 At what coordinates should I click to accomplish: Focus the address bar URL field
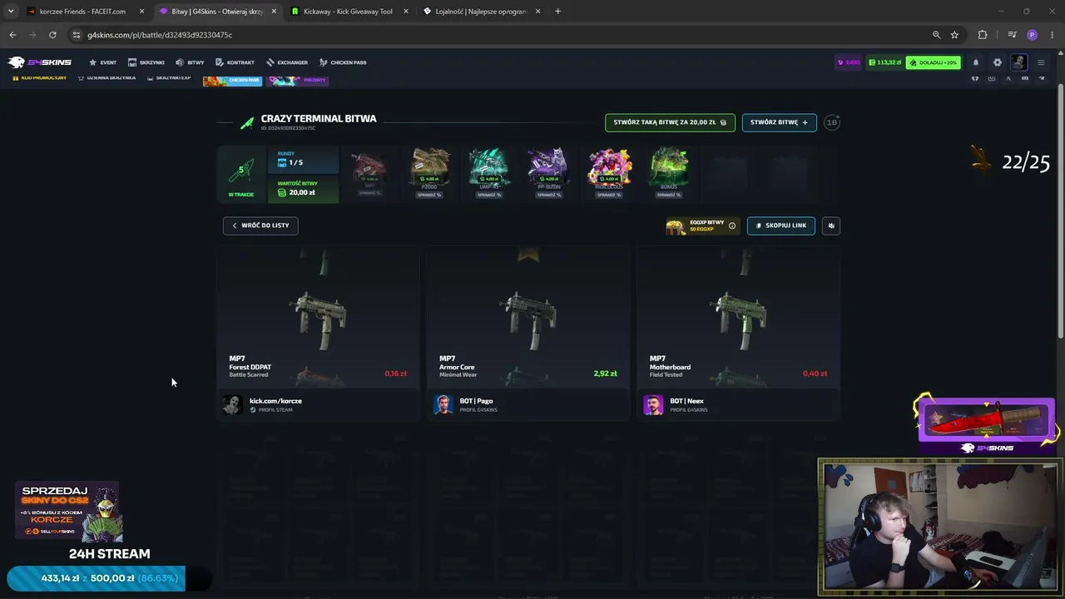[x=499, y=35]
